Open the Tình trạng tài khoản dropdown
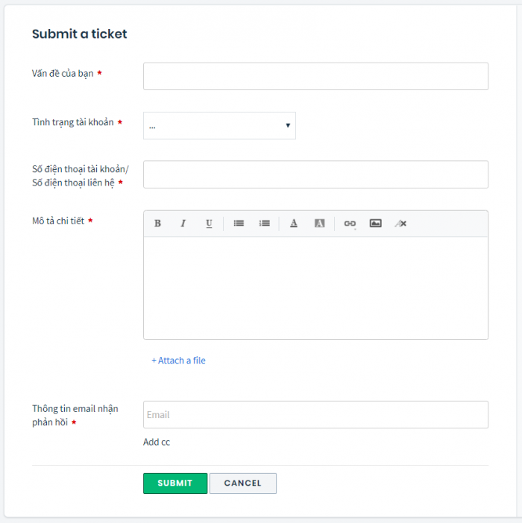This screenshot has height=523, width=522. [x=219, y=126]
